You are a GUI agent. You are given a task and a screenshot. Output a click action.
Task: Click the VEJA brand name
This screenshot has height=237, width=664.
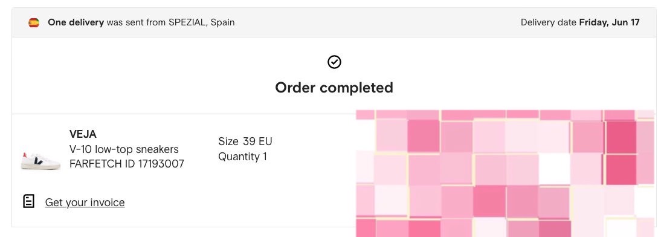pyautogui.click(x=83, y=134)
